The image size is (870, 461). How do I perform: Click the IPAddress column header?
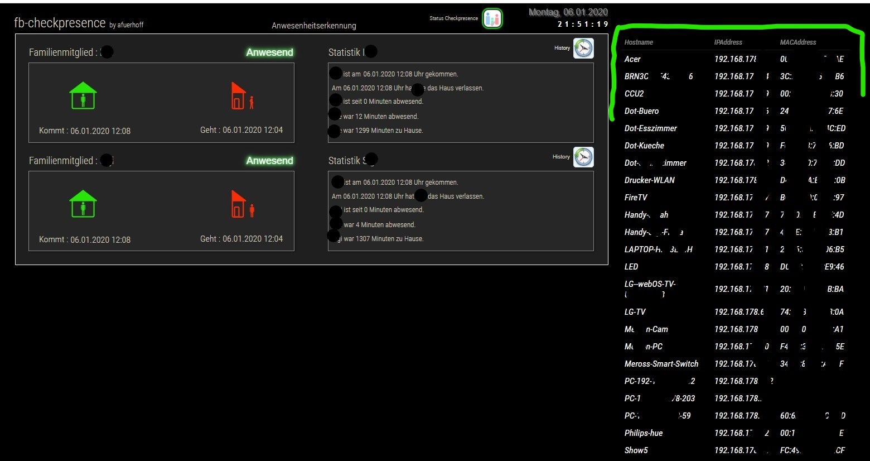(728, 42)
